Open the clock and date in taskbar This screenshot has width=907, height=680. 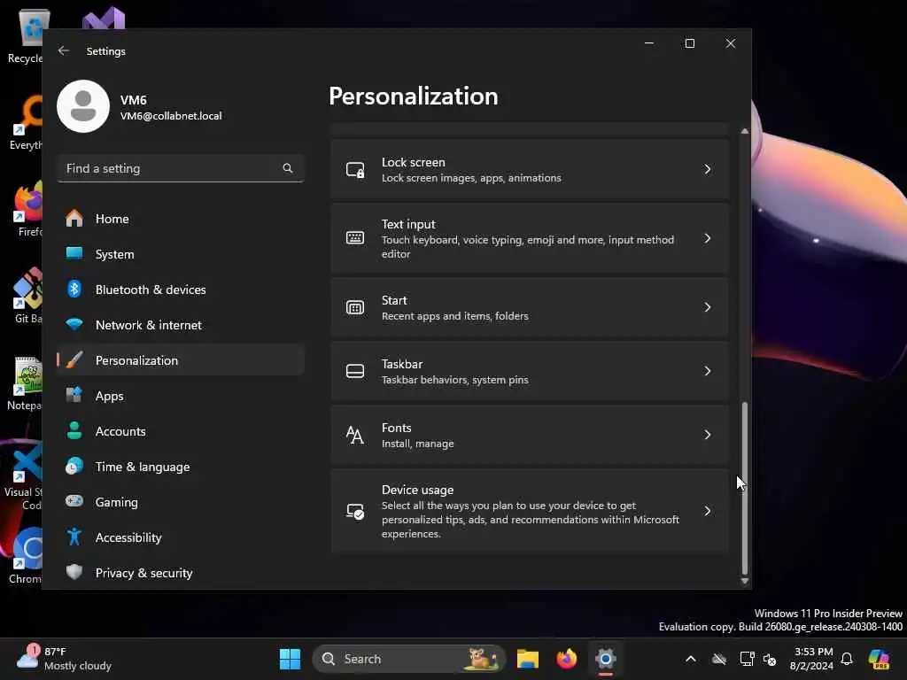point(812,659)
